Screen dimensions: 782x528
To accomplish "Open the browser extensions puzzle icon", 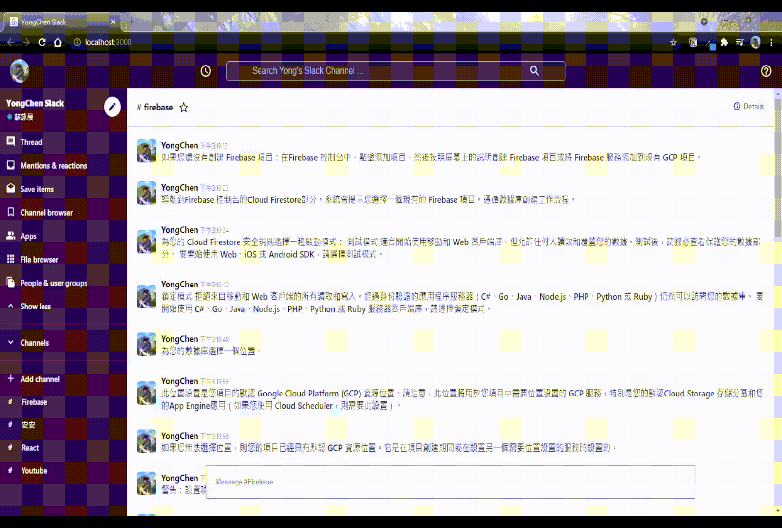I will (724, 43).
